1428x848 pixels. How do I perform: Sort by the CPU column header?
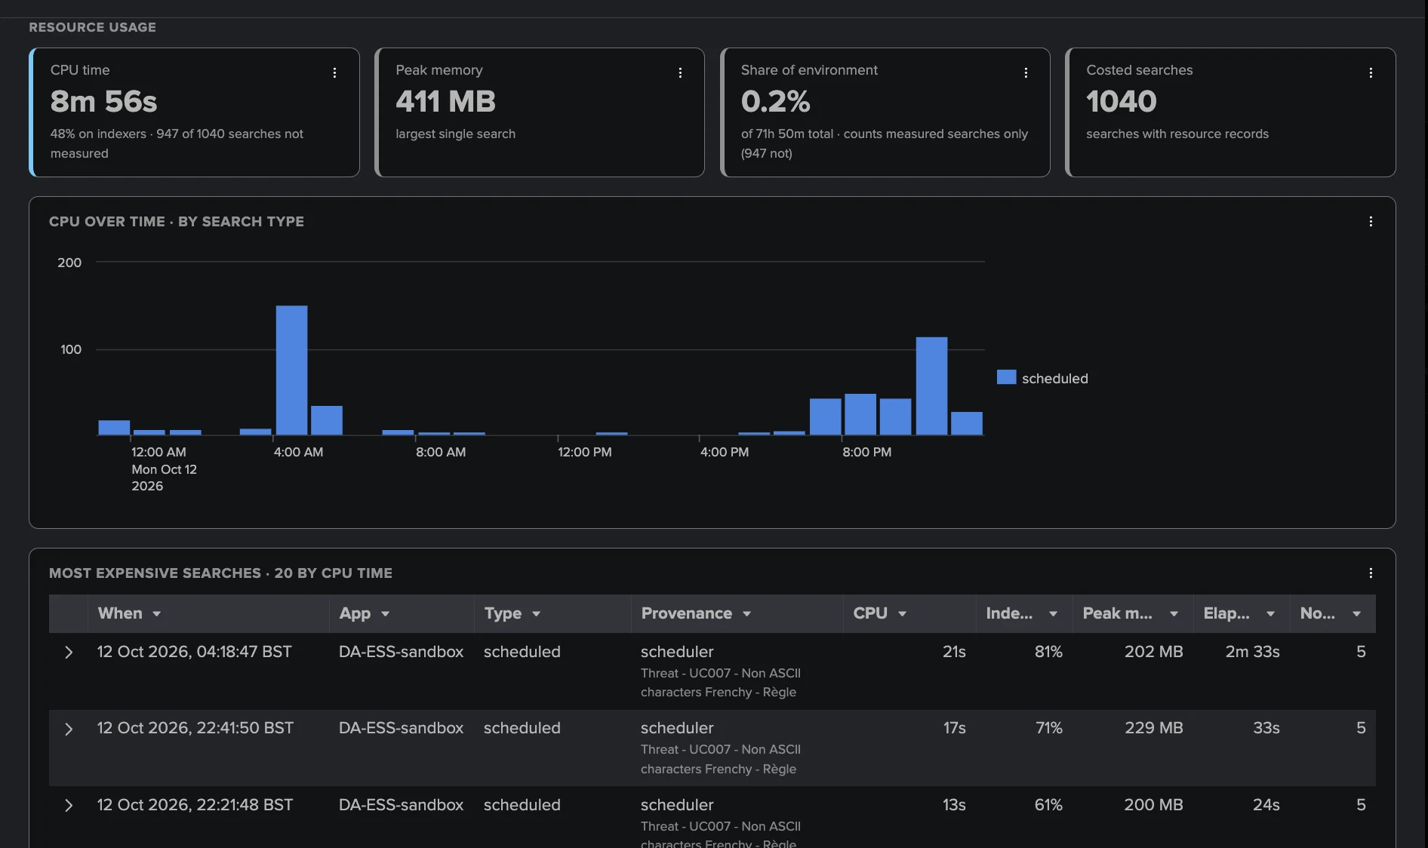click(909, 613)
